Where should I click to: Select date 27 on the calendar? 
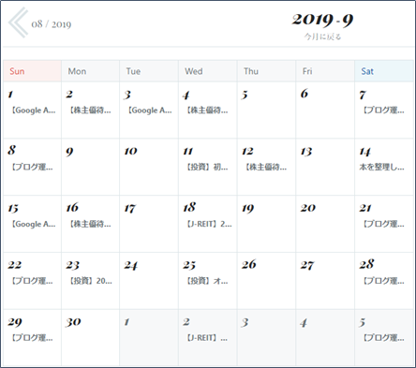click(307, 265)
